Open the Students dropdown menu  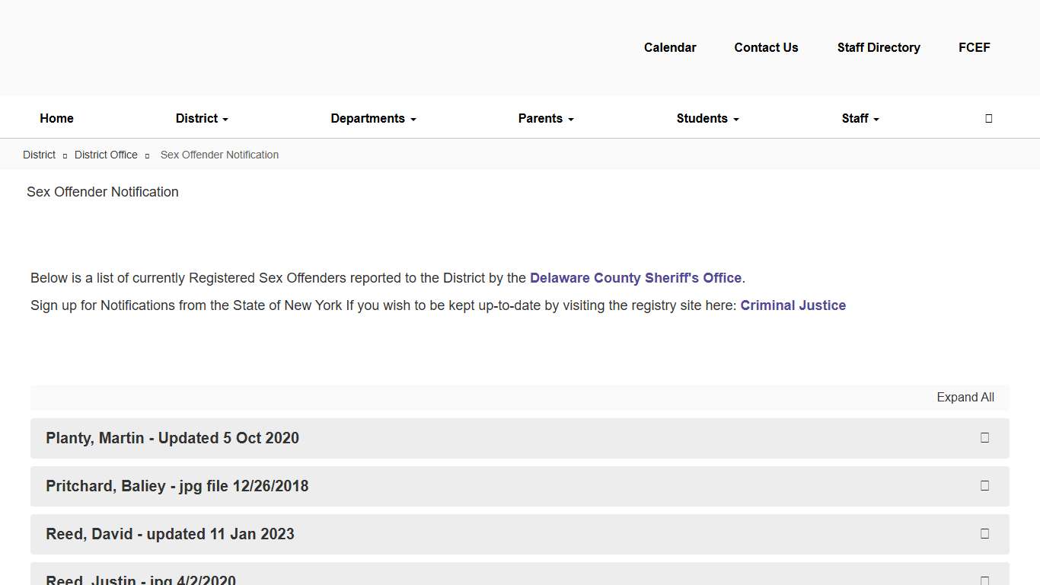(707, 118)
